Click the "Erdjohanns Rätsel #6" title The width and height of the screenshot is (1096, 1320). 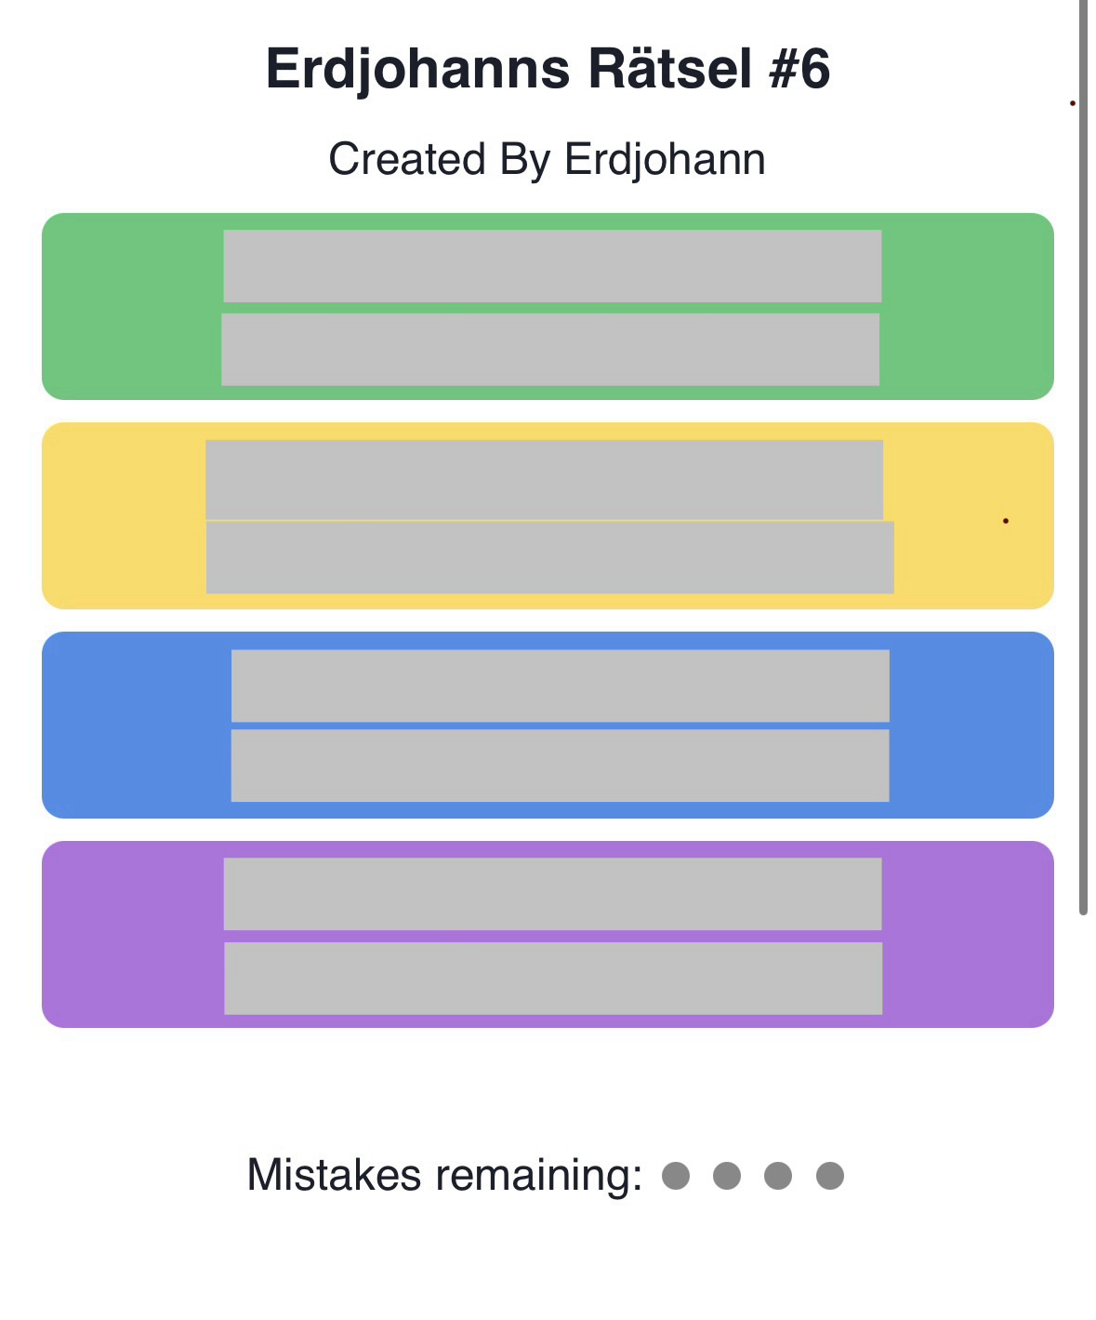click(x=548, y=69)
